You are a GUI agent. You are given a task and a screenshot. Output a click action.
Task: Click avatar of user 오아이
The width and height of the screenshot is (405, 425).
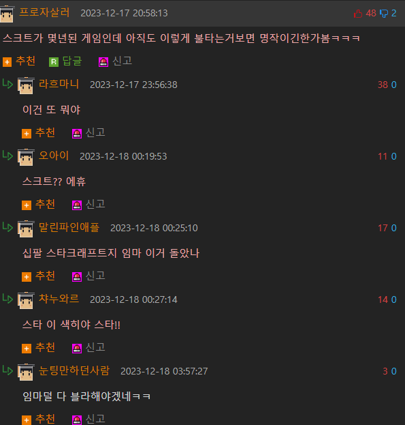click(26, 157)
